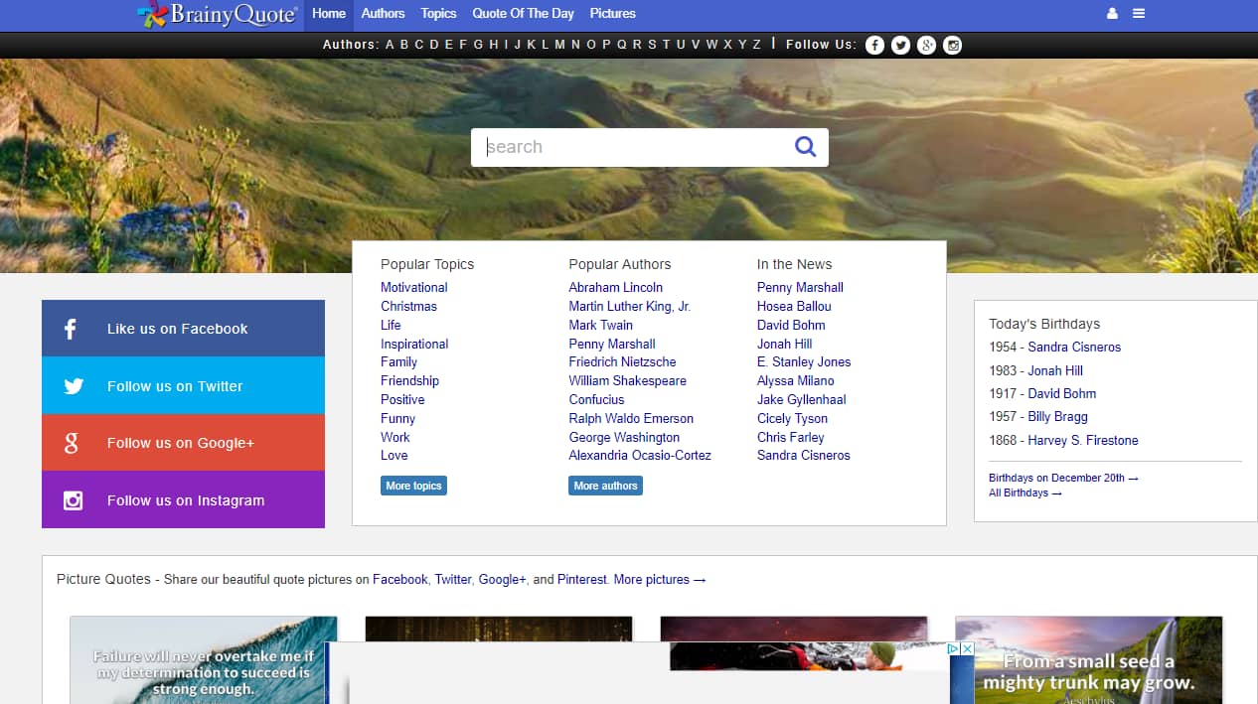Open Abraham Lincoln quotes
Viewport: 1258px width, 704px height.
[615, 287]
